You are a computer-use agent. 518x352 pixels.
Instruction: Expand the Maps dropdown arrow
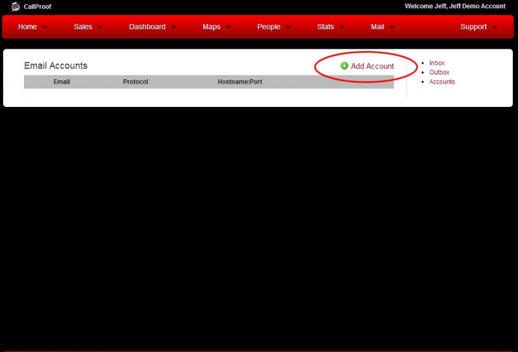tap(228, 27)
